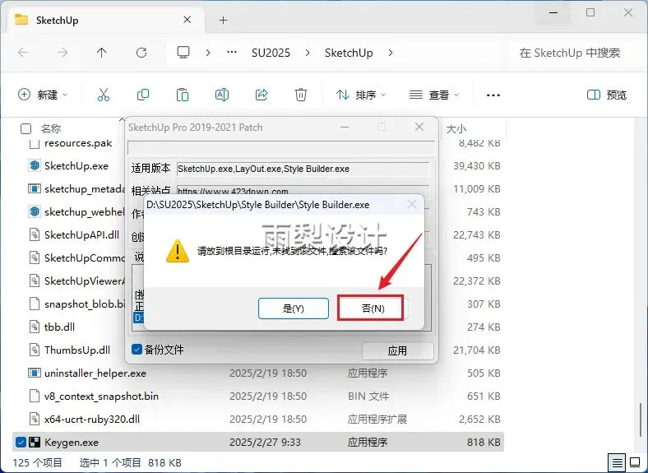Toggle the 备份文件 checkbox
The width and height of the screenshot is (648, 473).
click(137, 350)
